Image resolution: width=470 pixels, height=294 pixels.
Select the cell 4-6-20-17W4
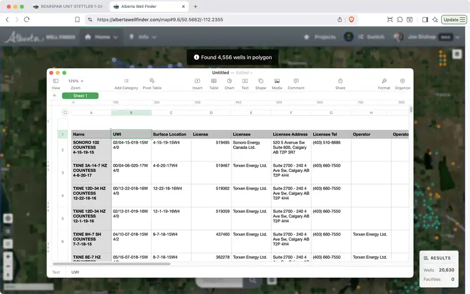[x=171, y=172]
